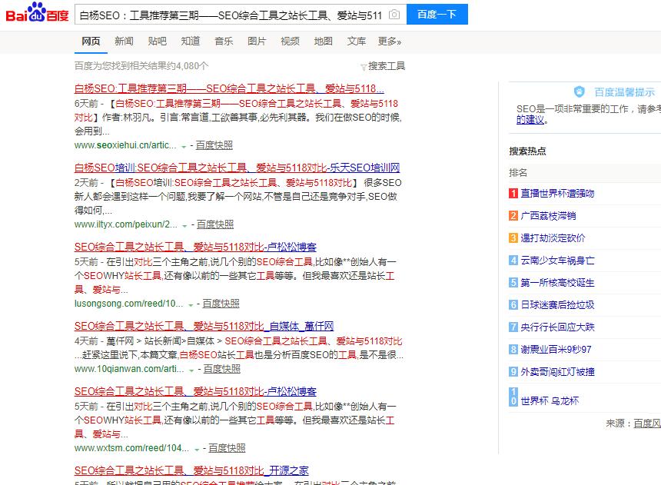Open hot search 世界杯 乌龙杯
This screenshot has height=485, width=661.
click(550, 401)
